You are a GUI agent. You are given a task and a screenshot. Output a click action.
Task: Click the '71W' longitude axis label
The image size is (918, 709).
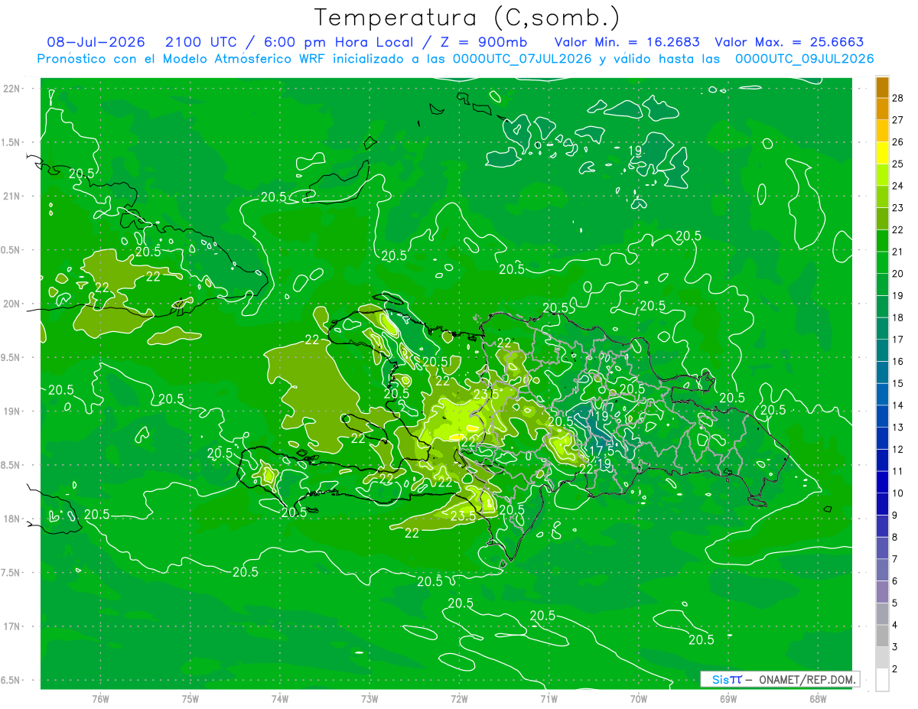549,699
